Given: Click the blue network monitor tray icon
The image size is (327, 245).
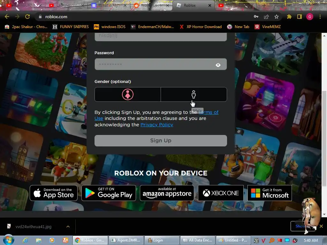Looking at the screenshot, I should click(287, 241).
